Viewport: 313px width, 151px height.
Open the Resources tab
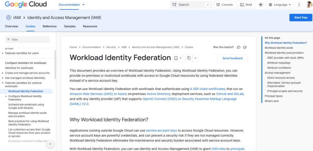click(x=90, y=26)
